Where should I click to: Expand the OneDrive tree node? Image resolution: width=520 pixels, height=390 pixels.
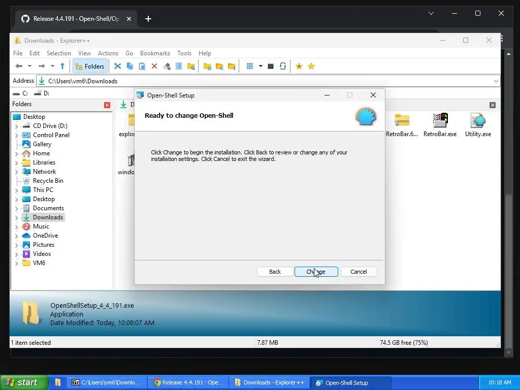click(x=17, y=236)
